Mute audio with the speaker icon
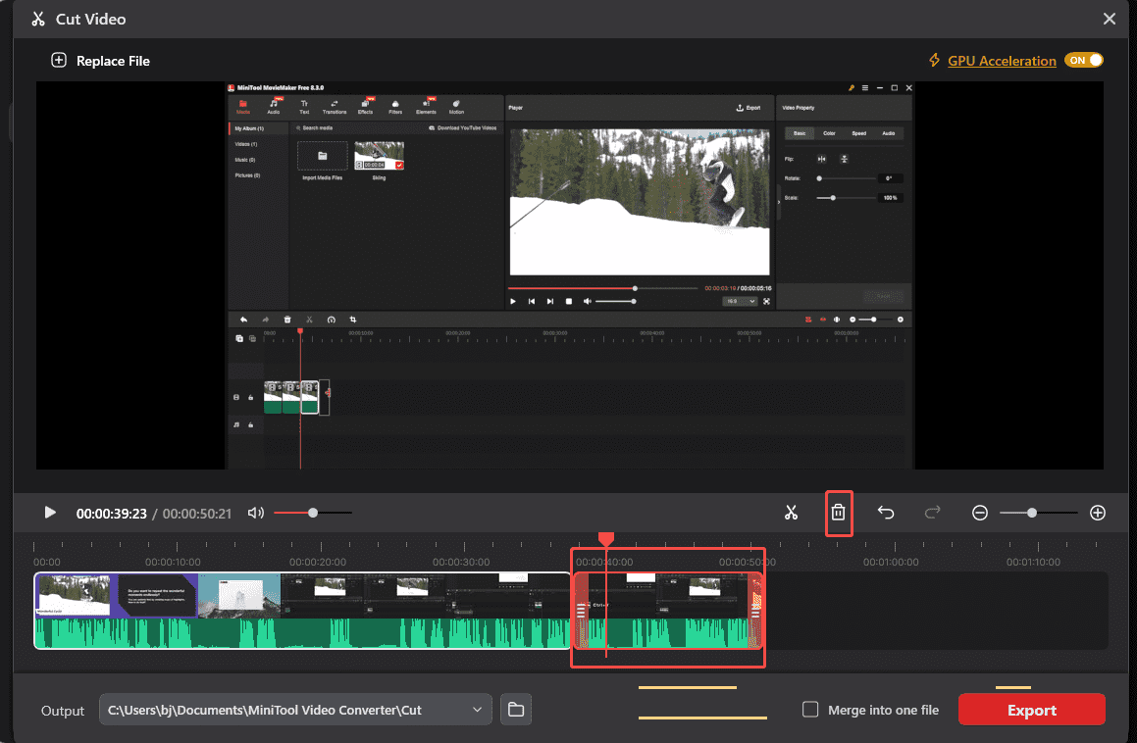 (x=255, y=513)
